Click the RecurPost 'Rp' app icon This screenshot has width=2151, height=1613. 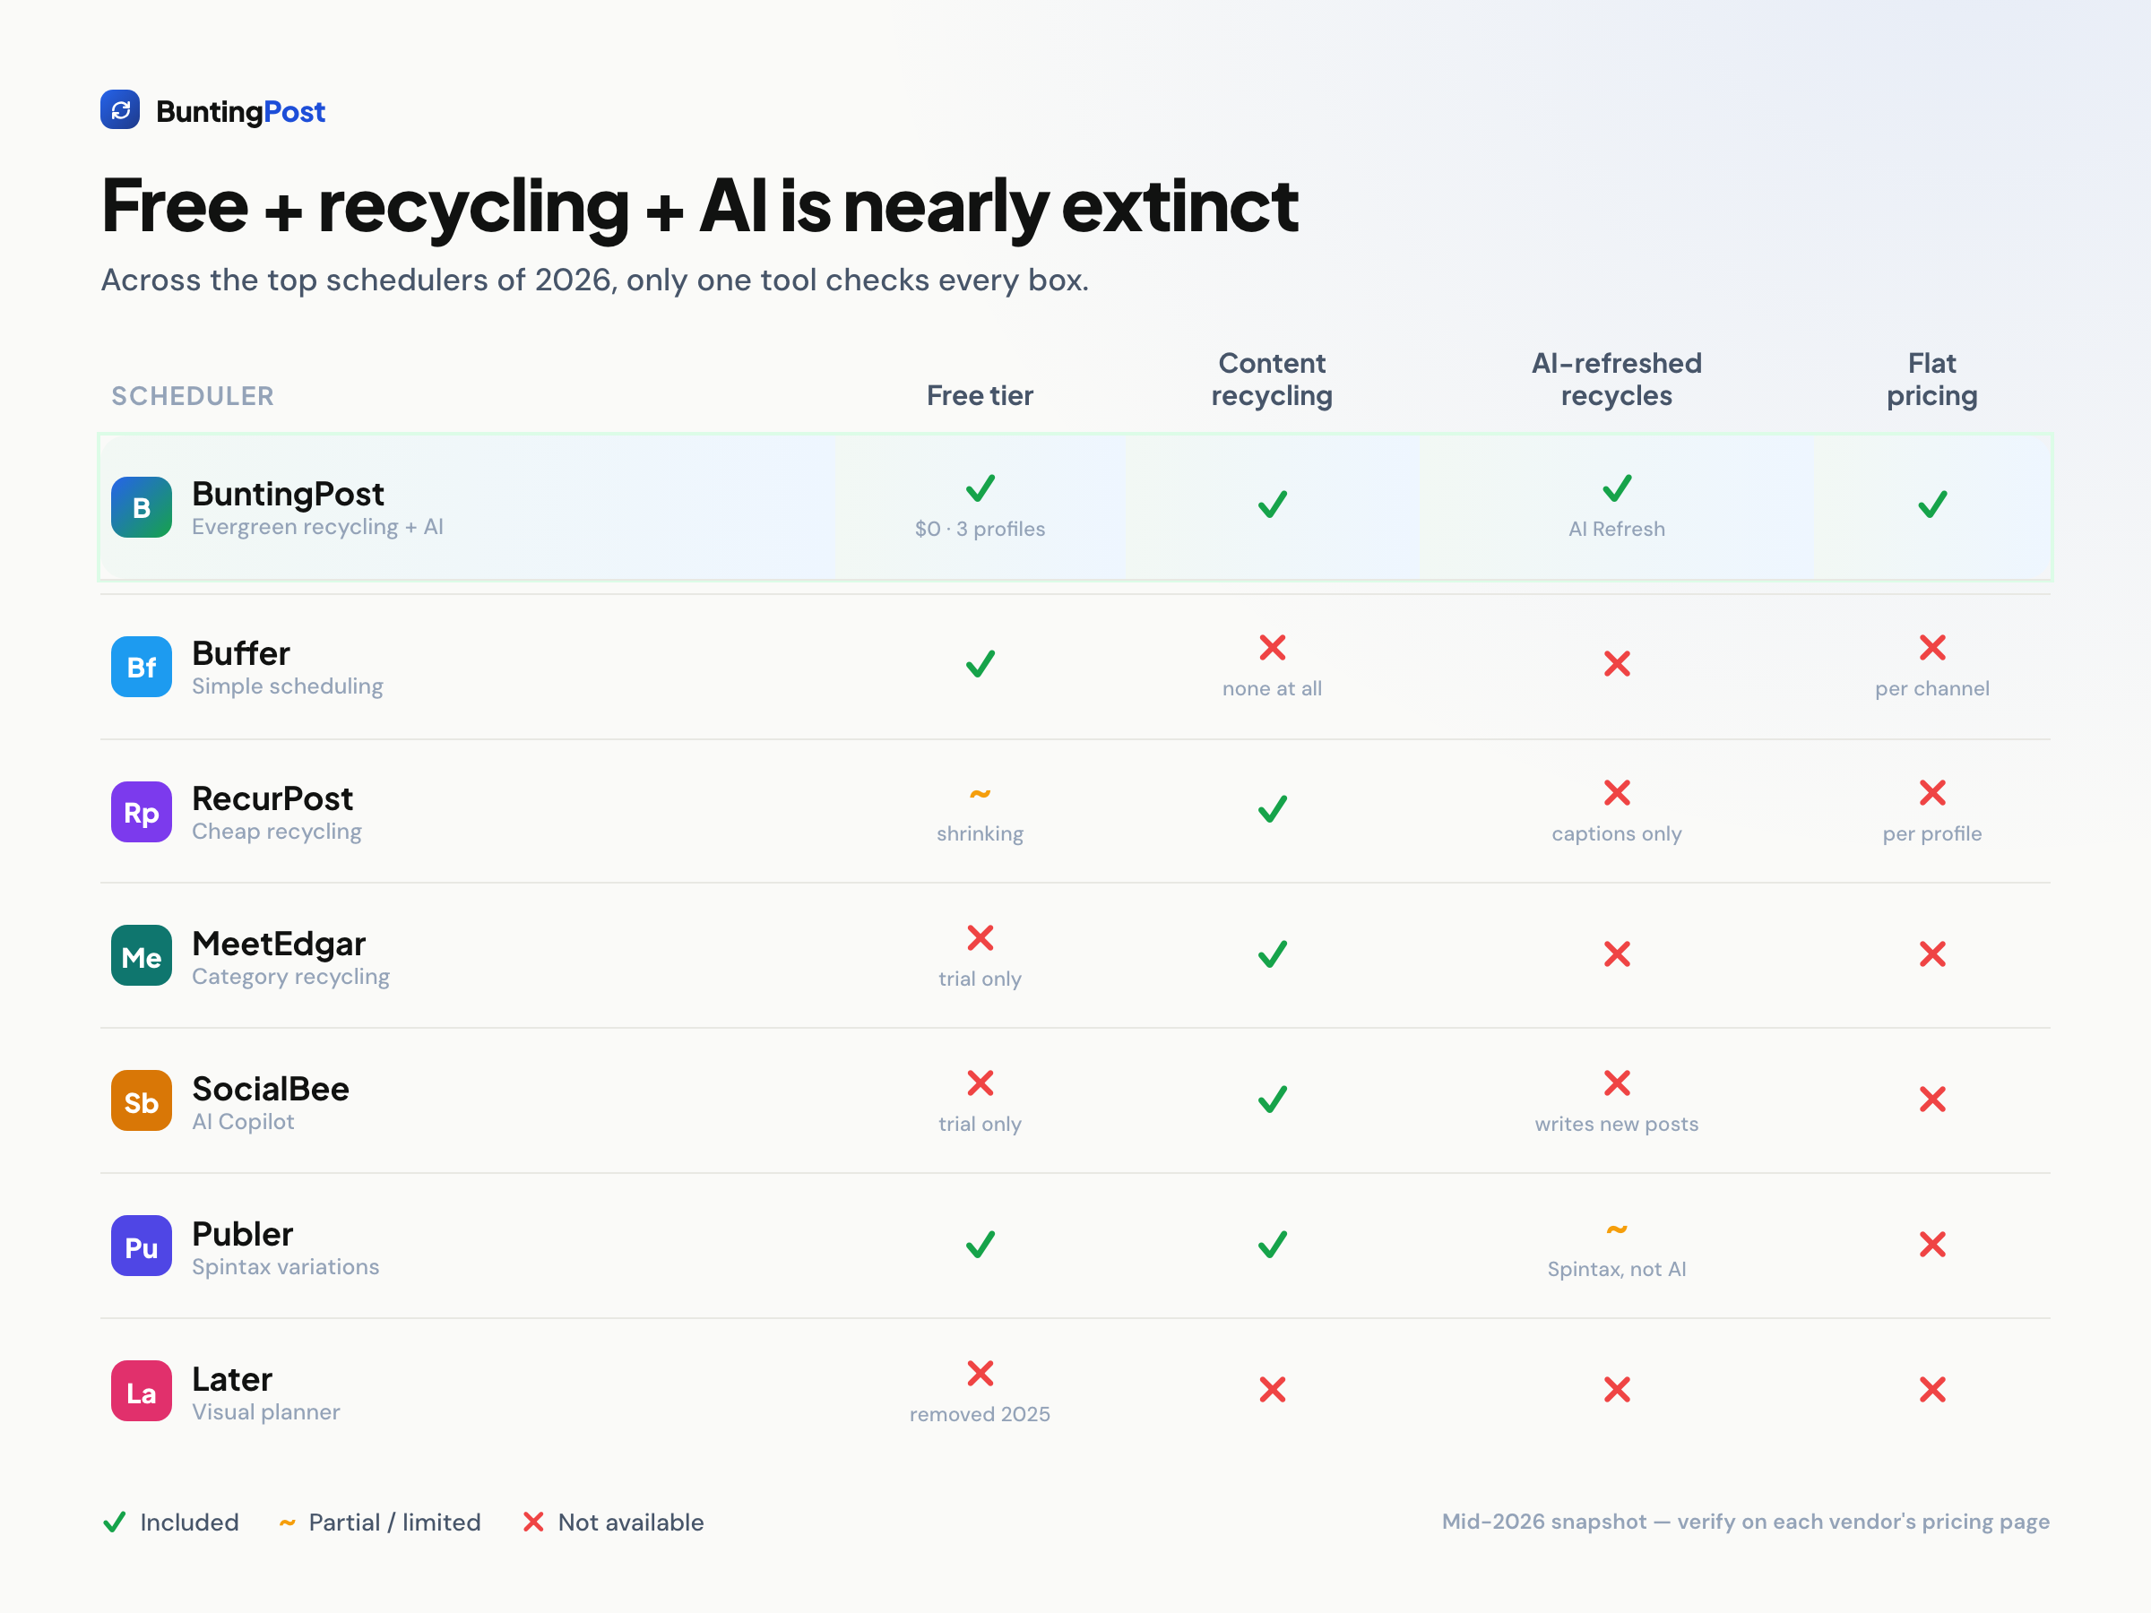[x=141, y=812]
